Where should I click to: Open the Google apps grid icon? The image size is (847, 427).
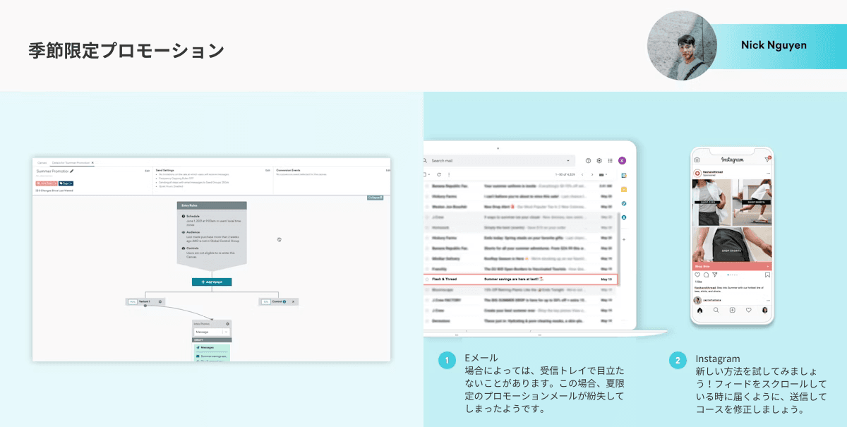[x=611, y=161]
